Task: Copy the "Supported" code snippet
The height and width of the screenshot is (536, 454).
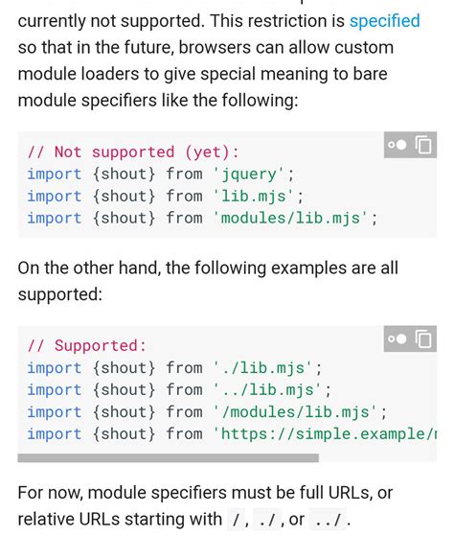Action: [423, 338]
